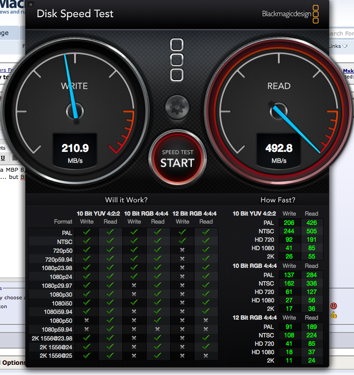Click 1080i59.94 10 Bit RGB write cross

(134, 311)
